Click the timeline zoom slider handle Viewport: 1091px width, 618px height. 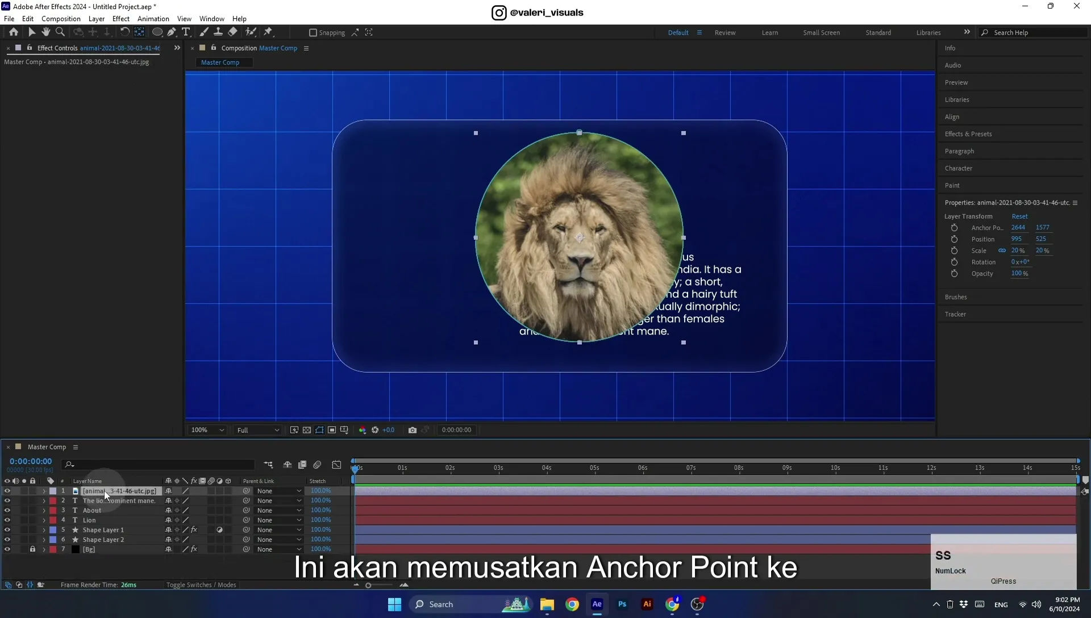[368, 585]
